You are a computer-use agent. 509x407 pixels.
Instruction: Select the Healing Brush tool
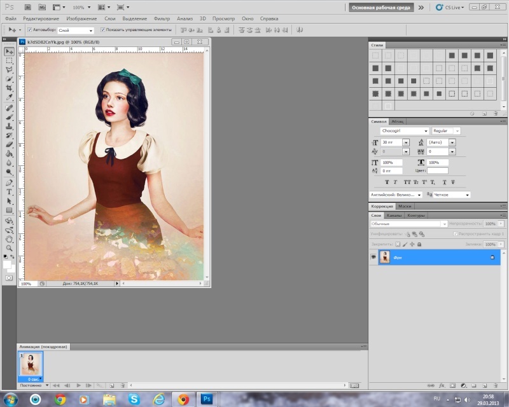[x=9, y=108]
